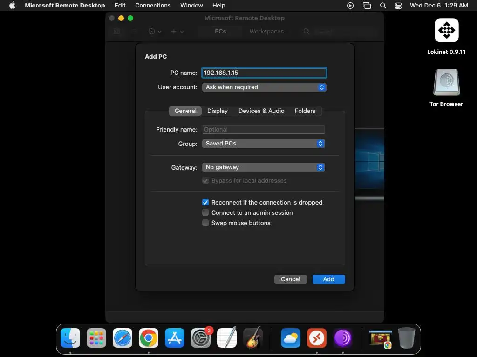This screenshot has width=477, height=357.
Task: Click the Cancel button
Action: tap(291, 279)
